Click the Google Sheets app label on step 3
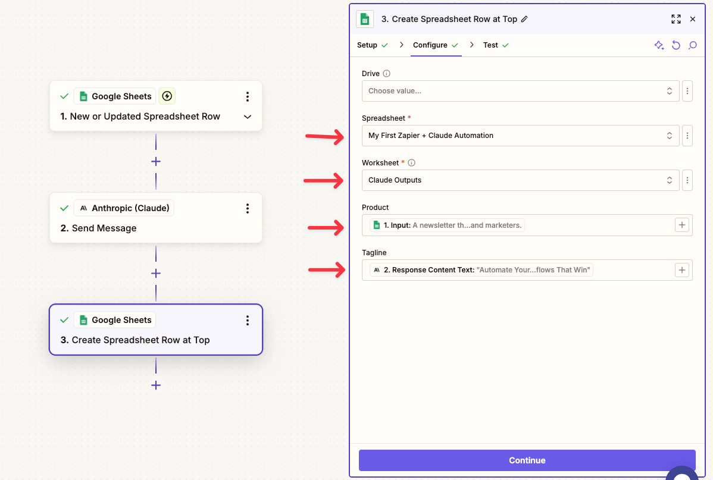Screen dimensions: 713x480 pos(115,320)
